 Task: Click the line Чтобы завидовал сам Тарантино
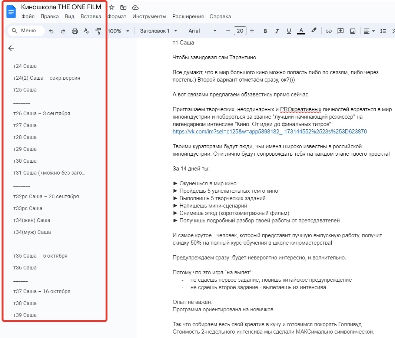[x=215, y=57]
